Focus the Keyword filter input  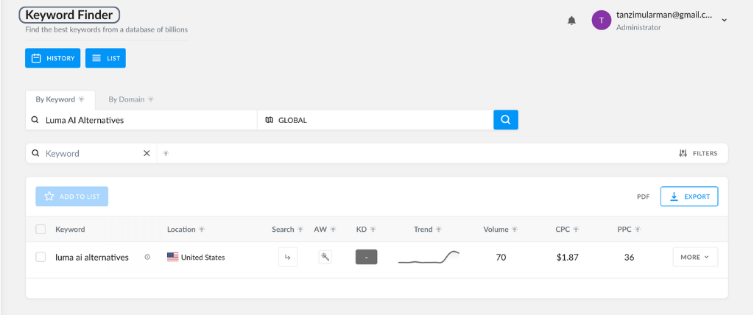91,153
